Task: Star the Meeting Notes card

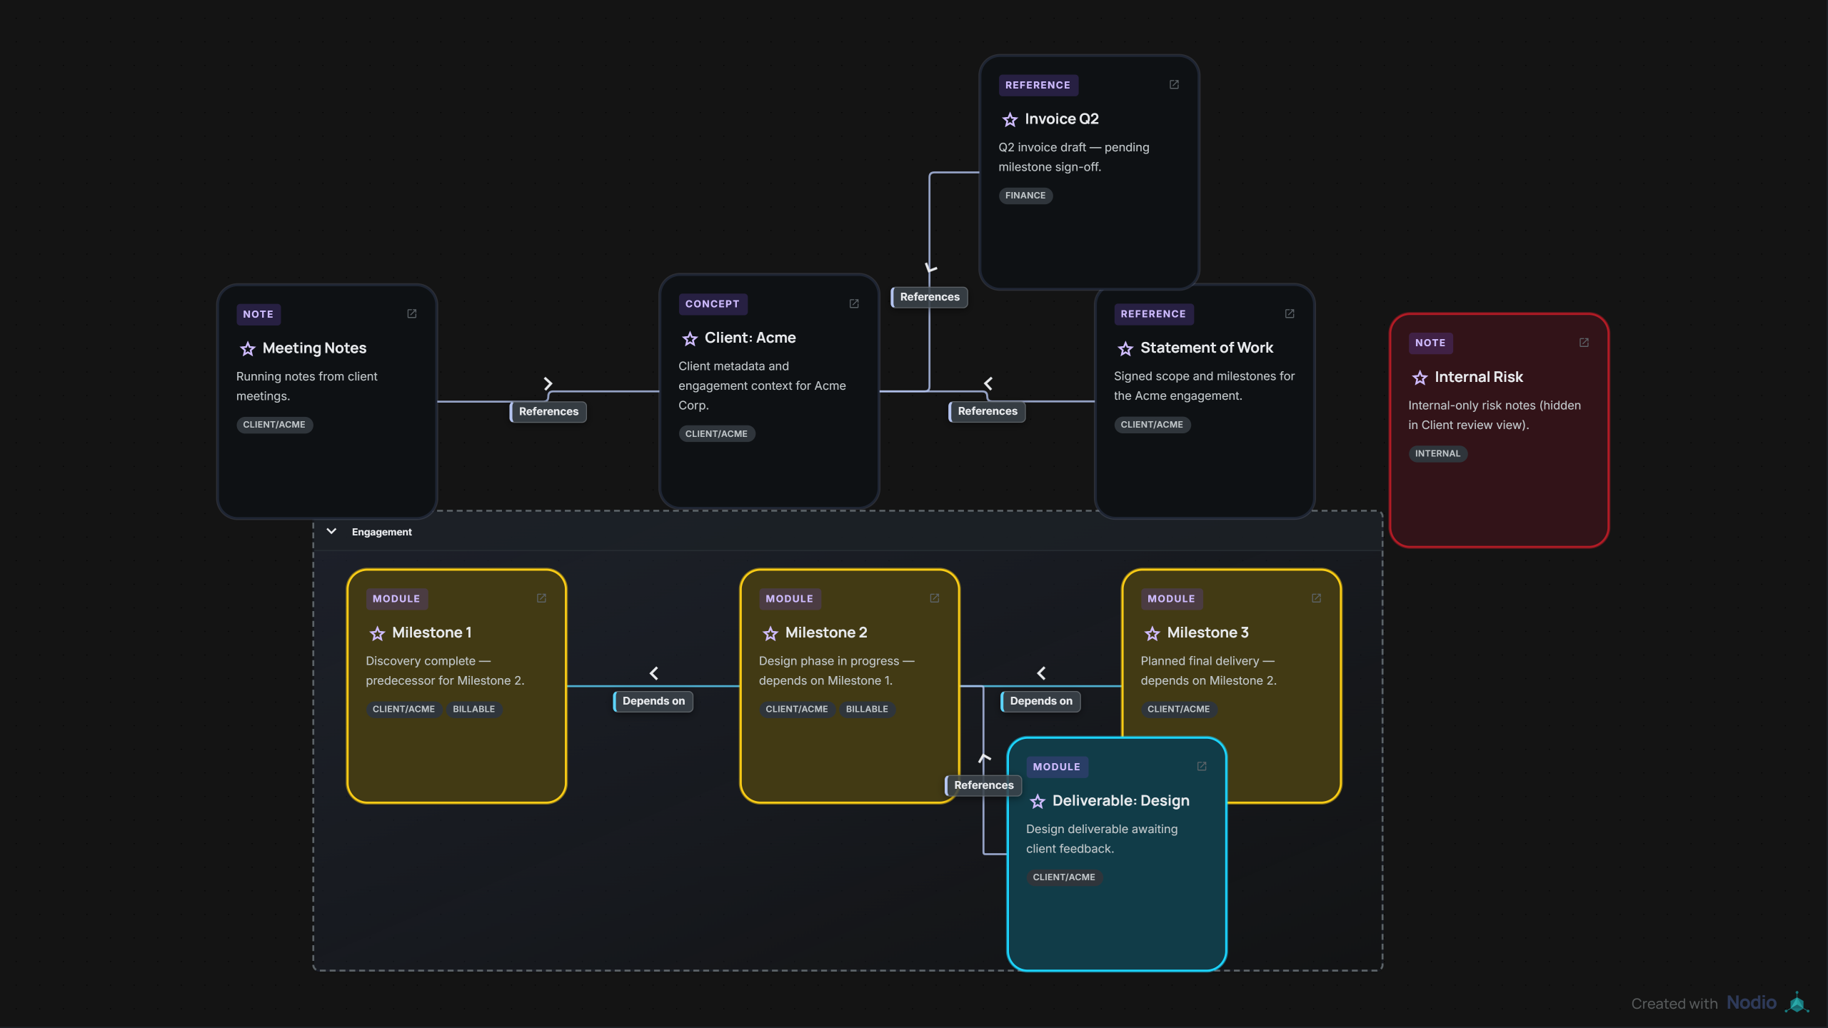Action: tap(248, 348)
